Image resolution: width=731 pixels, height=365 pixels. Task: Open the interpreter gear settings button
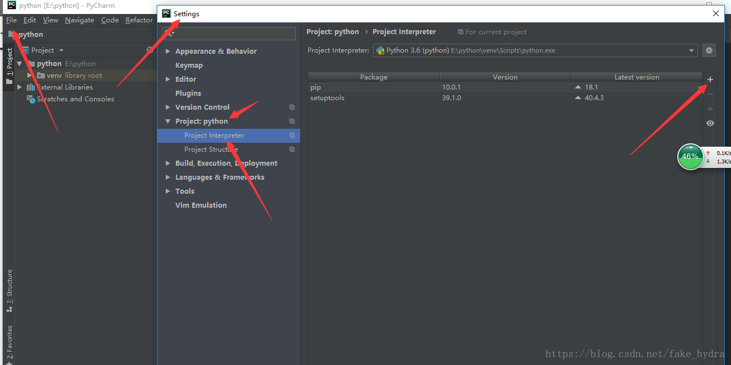click(x=709, y=50)
